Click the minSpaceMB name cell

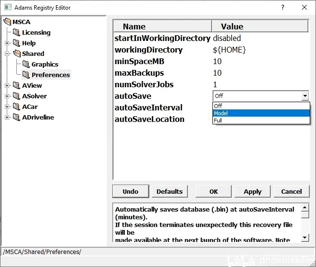(x=140, y=61)
